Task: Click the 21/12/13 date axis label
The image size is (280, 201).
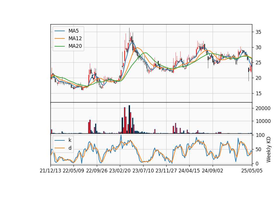Action: click(50, 171)
